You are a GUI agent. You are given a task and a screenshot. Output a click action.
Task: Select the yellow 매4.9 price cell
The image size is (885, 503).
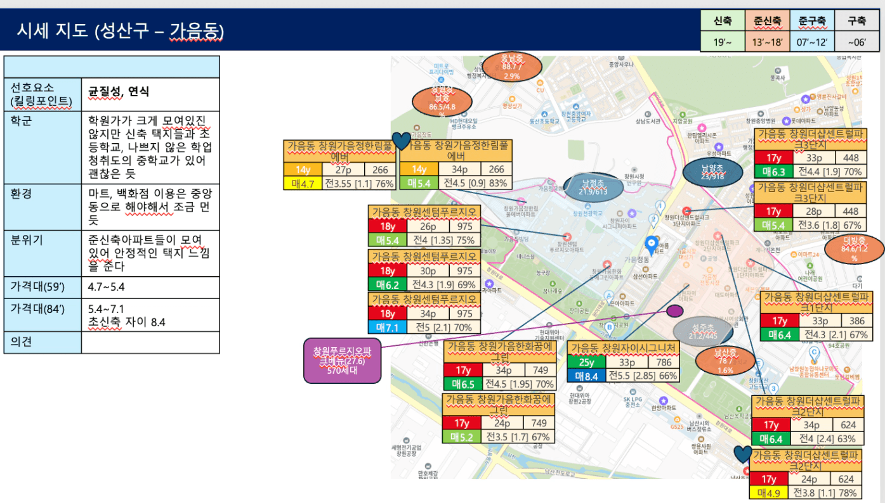(x=768, y=493)
